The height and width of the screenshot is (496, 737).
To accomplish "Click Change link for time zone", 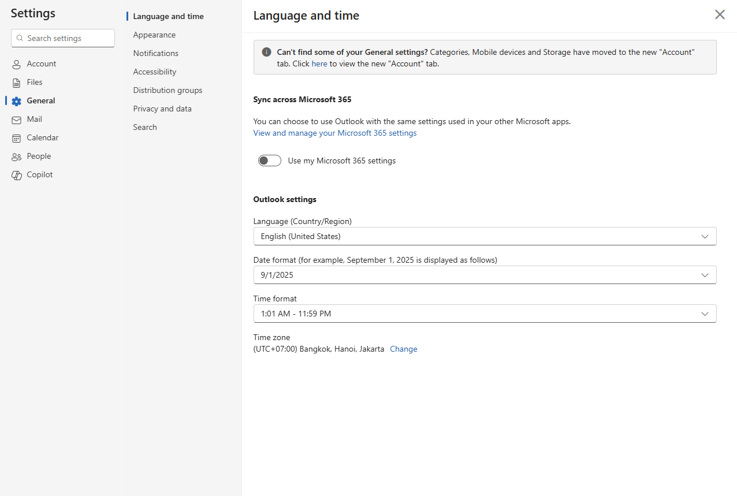I will tap(403, 349).
